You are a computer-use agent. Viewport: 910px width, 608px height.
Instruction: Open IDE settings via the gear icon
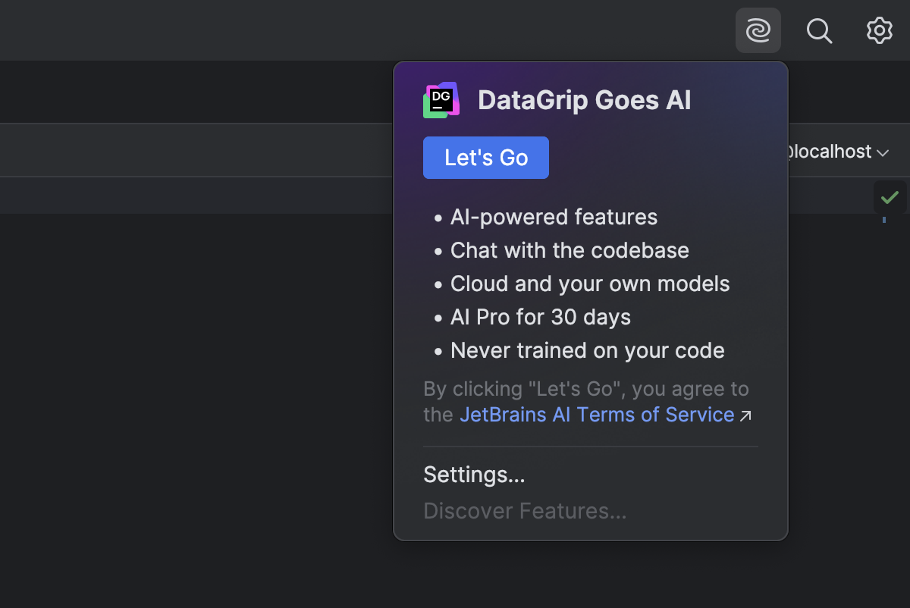coord(879,30)
